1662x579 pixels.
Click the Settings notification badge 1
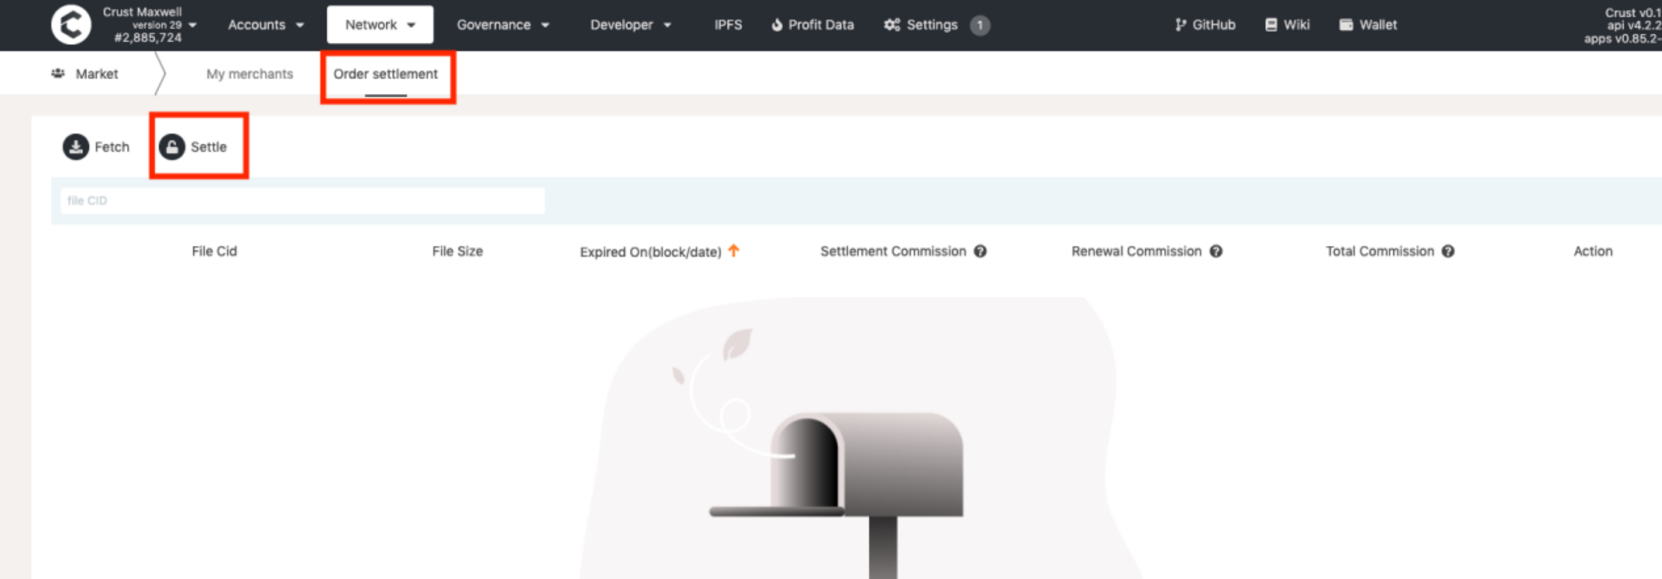pyautogui.click(x=980, y=25)
